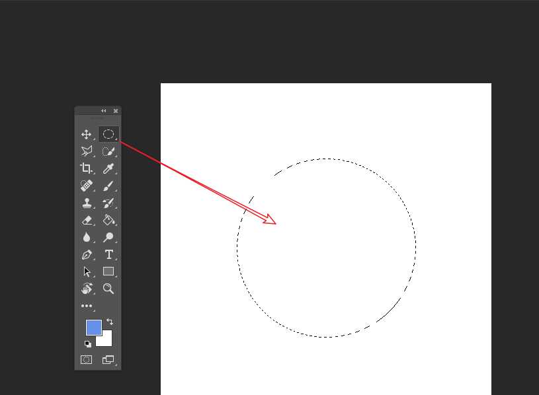The width and height of the screenshot is (539, 395).
Task: Select the Zoom magnifier tool
Action: tap(108, 289)
